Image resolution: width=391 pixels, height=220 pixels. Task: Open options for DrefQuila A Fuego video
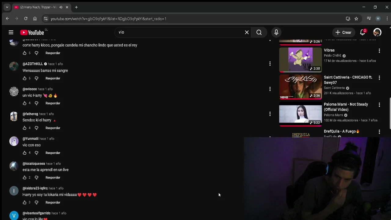click(379, 132)
